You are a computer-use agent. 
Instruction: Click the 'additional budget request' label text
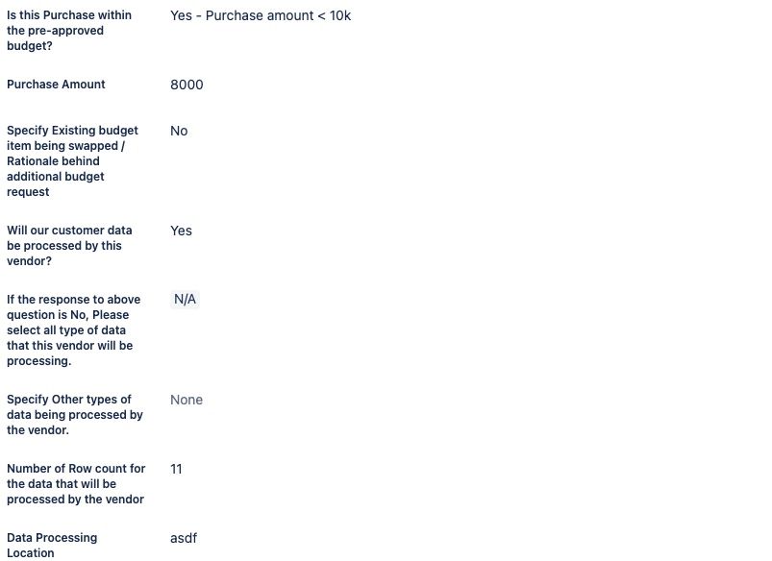pos(55,184)
